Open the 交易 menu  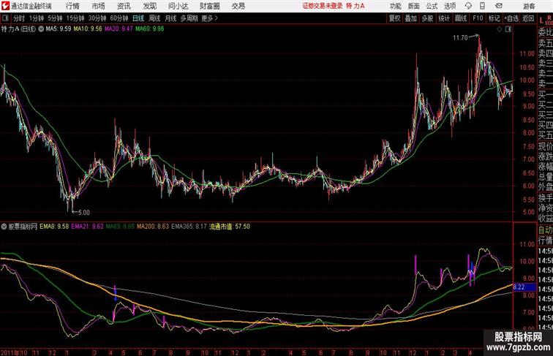238,6
